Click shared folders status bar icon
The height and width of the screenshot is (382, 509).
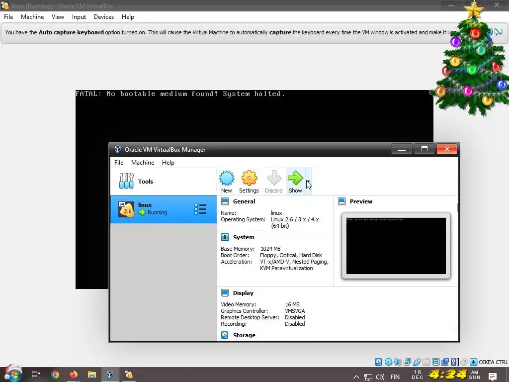pos(426,362)
